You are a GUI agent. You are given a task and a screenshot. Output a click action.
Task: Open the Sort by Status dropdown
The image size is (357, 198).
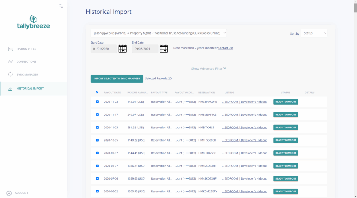[314, 33]
